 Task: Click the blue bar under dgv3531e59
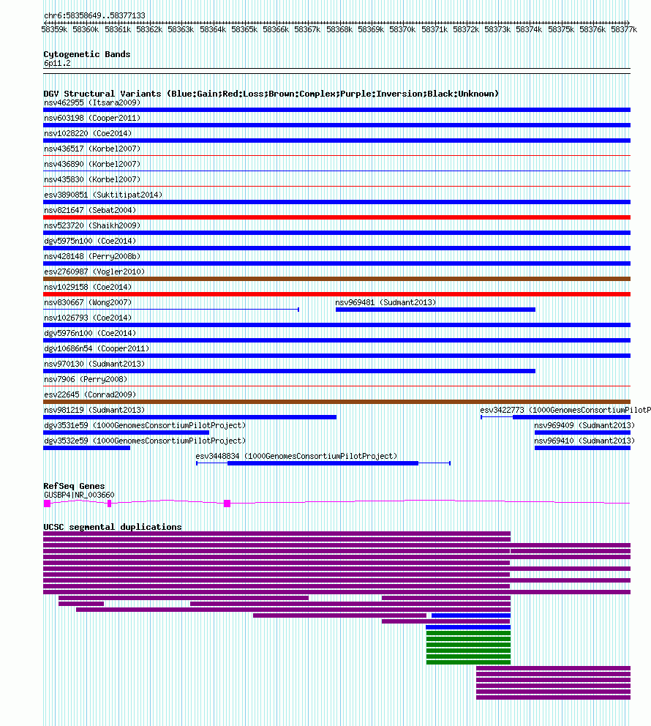point(127,433)
